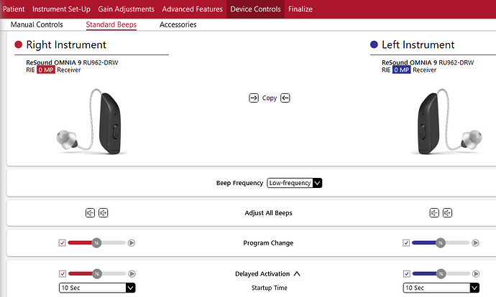496x297 pixels.
Task: Open the Beep Frequency dropdown
Action: [x=294, y=183]
